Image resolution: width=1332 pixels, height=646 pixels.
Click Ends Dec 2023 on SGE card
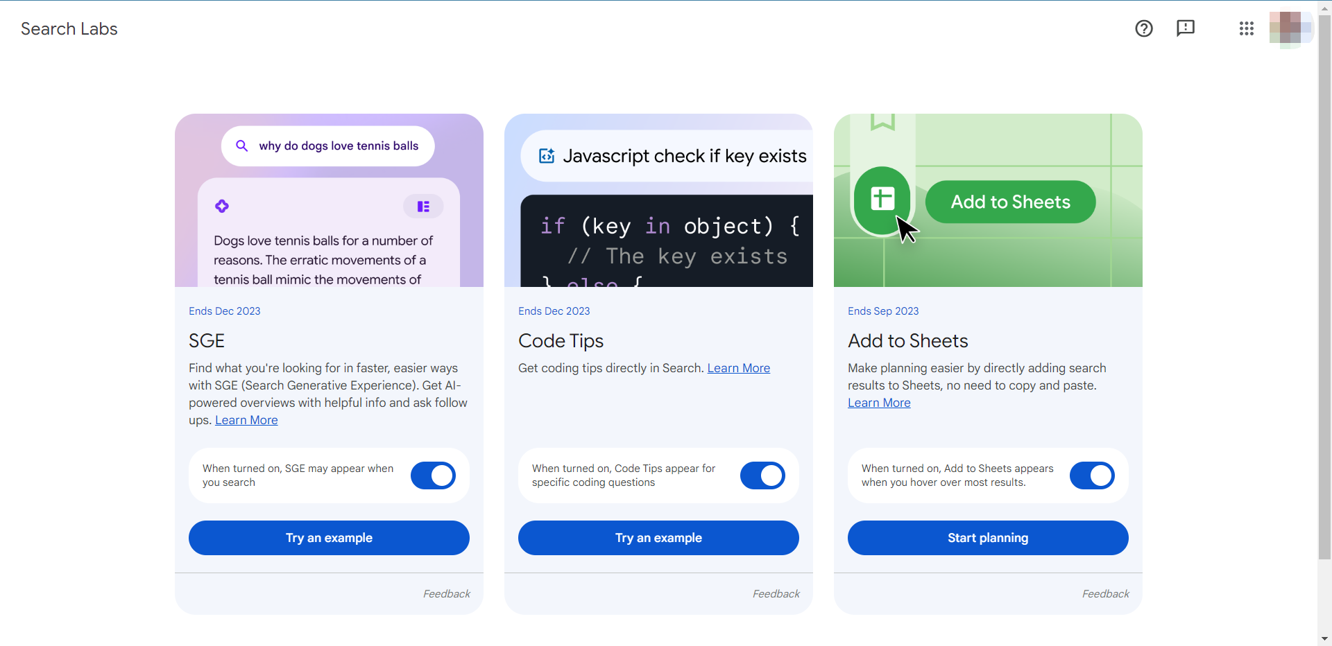225,311
